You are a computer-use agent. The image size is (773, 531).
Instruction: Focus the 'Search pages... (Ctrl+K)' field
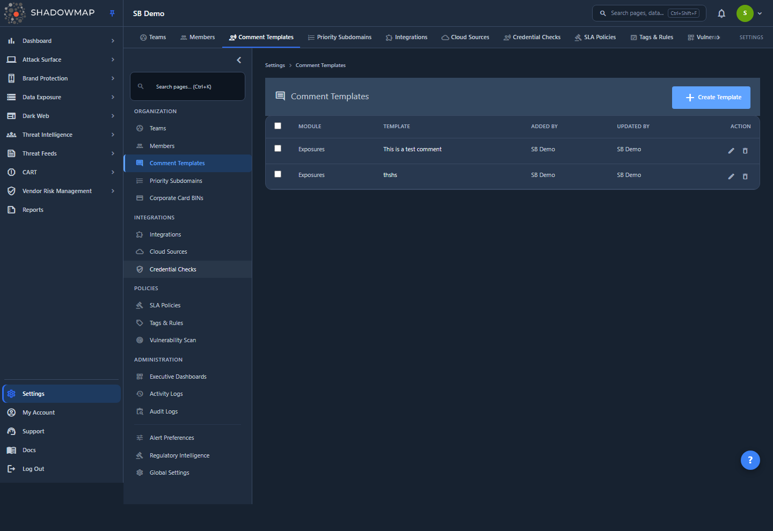coord(187,86)
